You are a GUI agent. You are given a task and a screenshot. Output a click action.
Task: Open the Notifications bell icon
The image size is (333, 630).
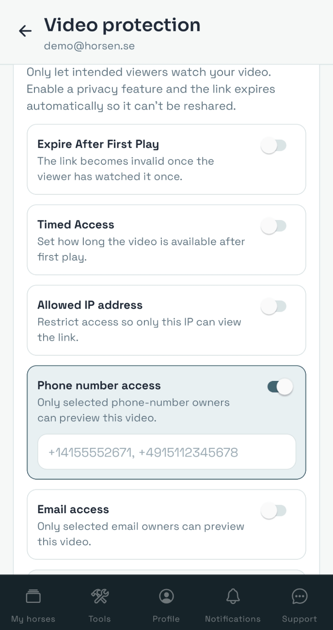click(x=233, y=596)
